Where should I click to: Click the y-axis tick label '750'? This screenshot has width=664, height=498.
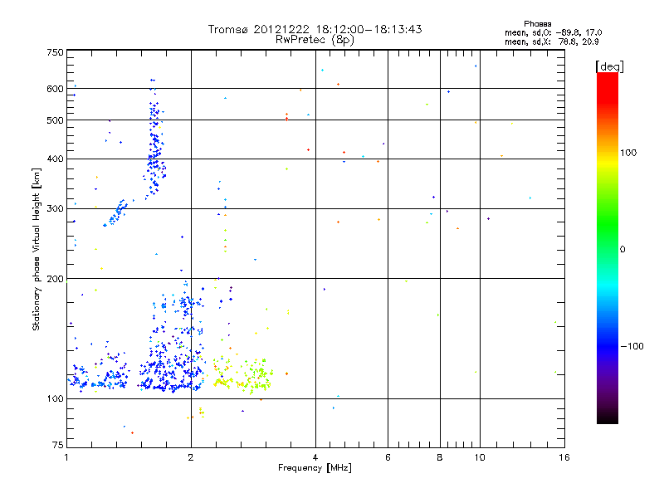tap(55, 52)
